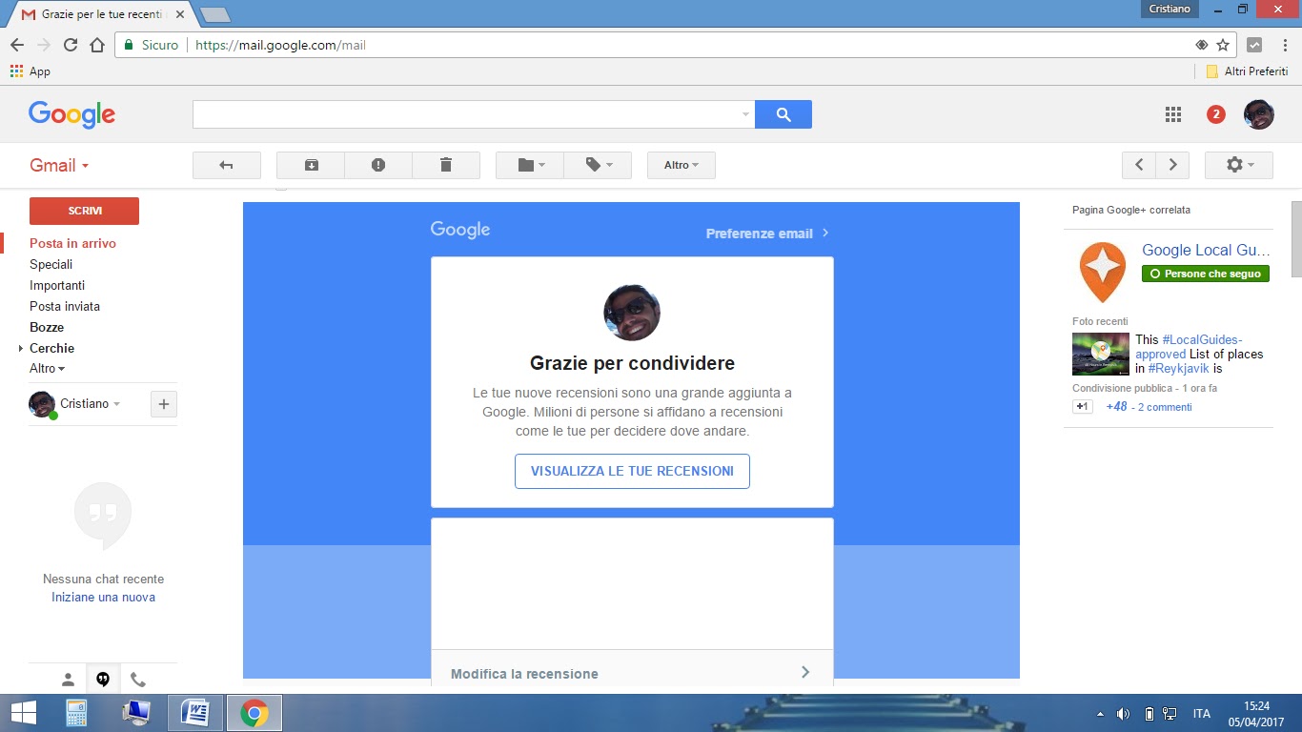Click Iniziane una nuova link
Viewport: 1302px width, 732px height.
pos(103,598)
